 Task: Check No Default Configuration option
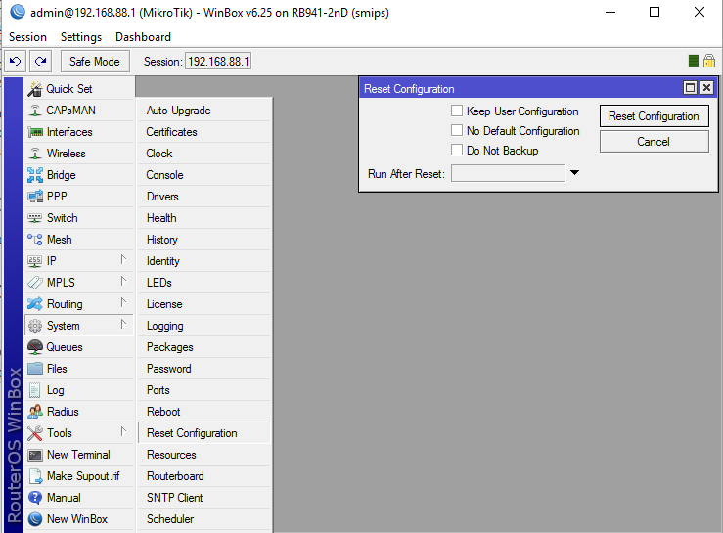point(457,130)
